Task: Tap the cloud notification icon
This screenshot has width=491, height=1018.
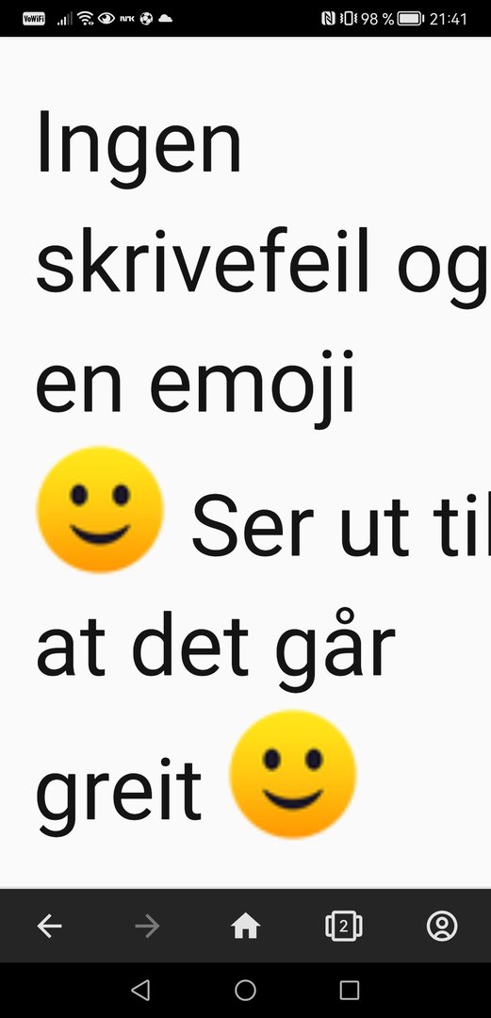Action: tap(166, 19)
